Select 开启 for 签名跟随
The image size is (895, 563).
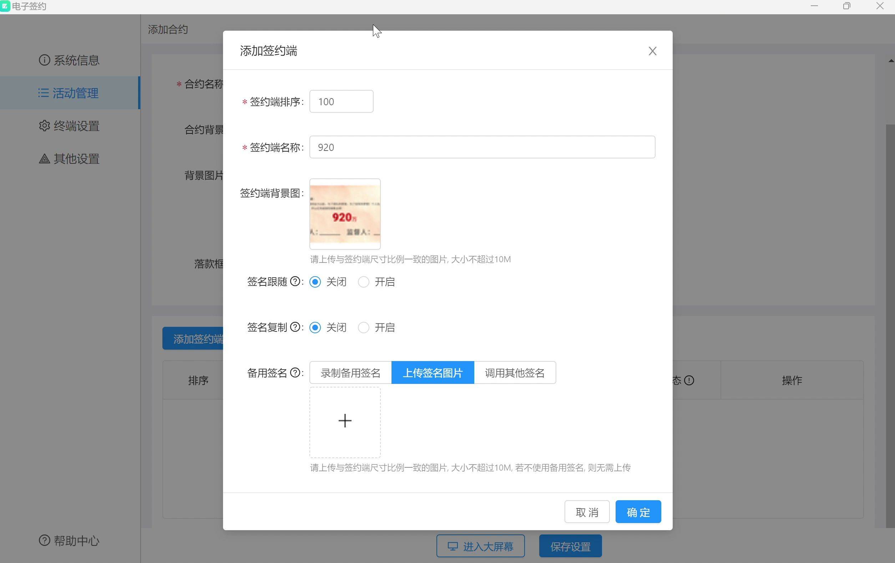pos(364,282)
